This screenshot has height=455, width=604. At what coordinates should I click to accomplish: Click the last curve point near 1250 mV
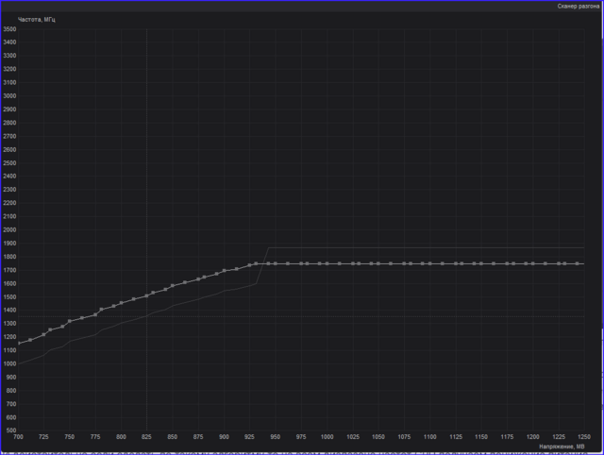tap(578, 263)
